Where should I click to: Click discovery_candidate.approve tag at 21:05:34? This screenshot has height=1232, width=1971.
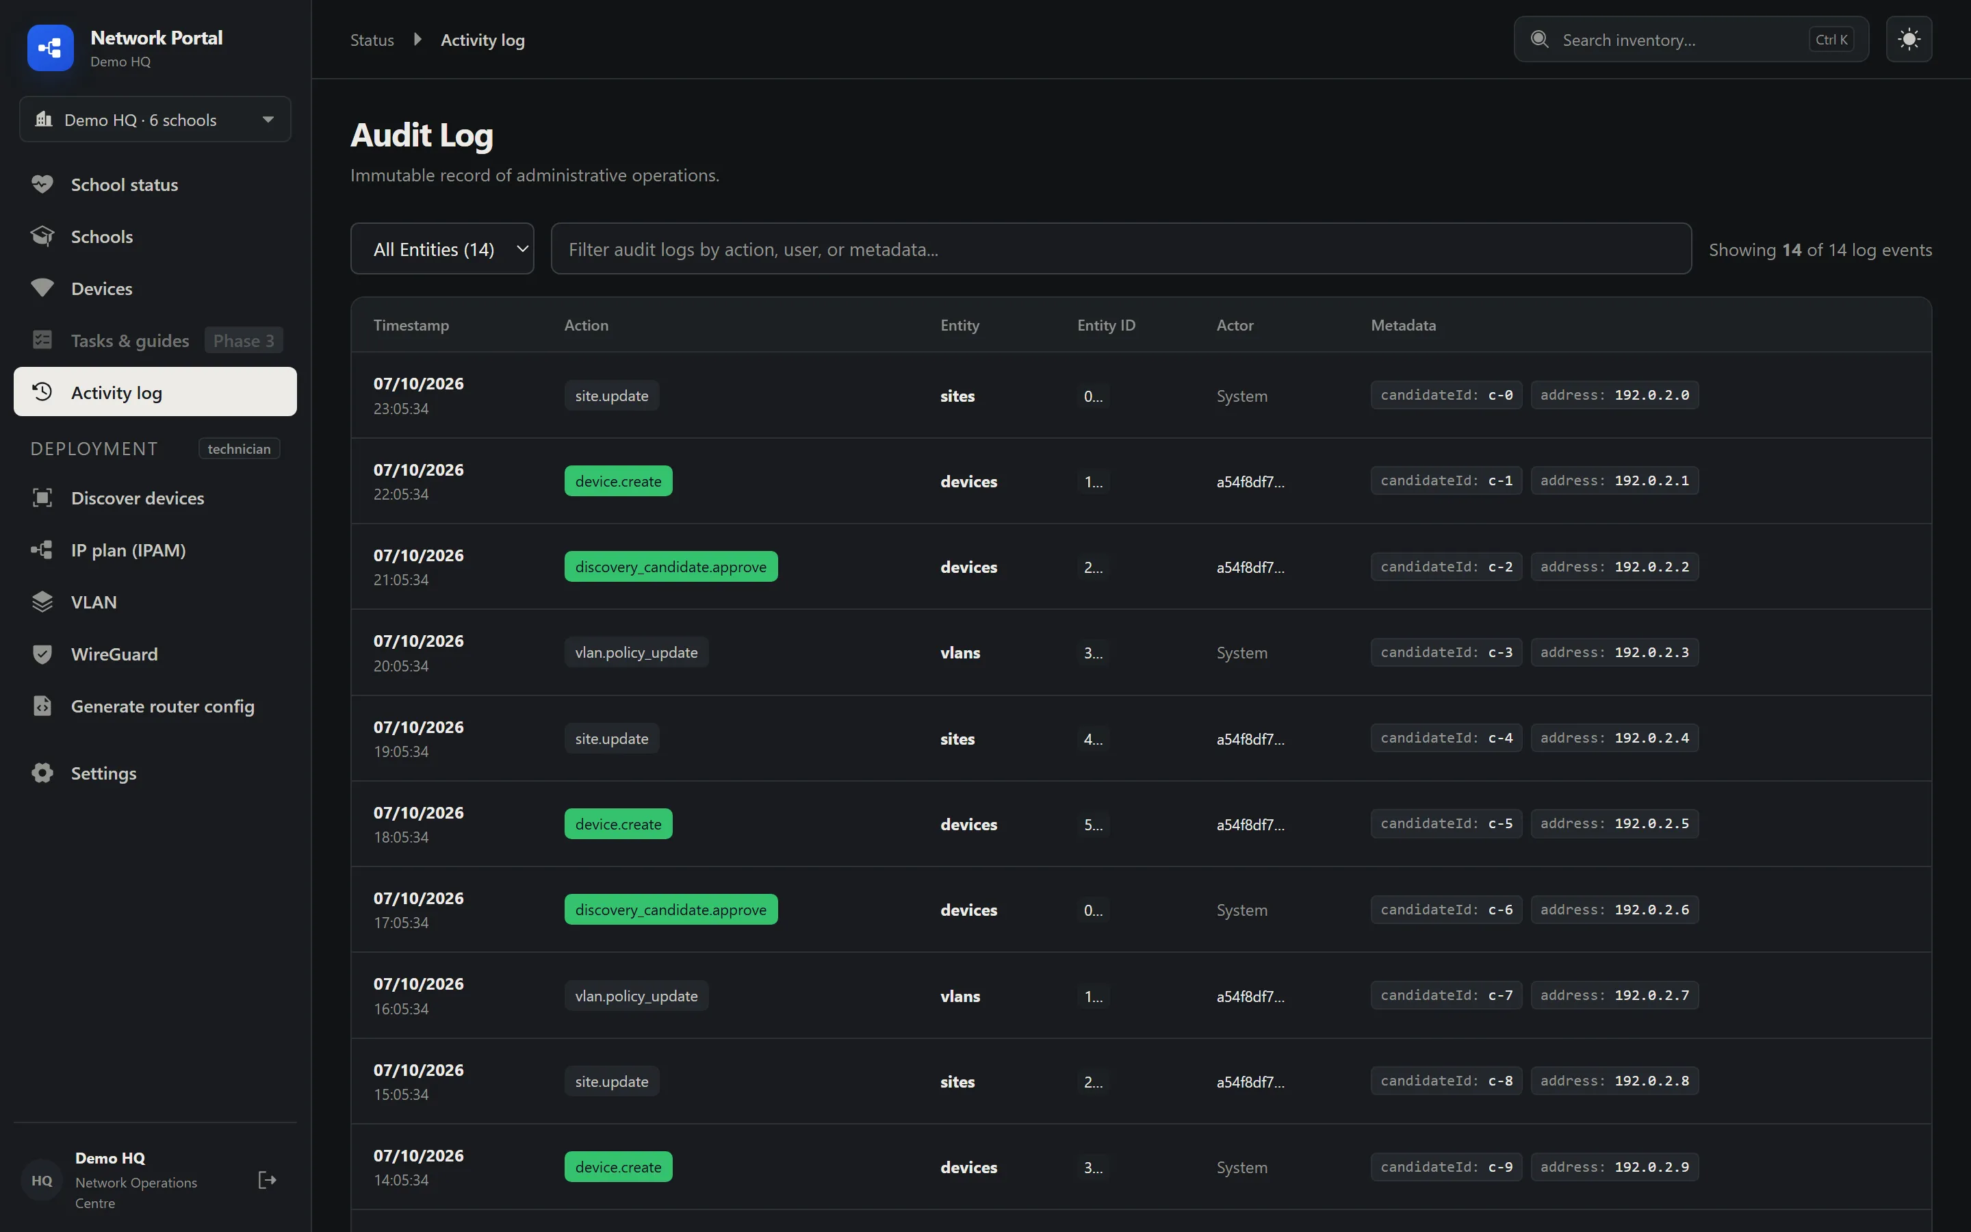[x=670, y=567]
